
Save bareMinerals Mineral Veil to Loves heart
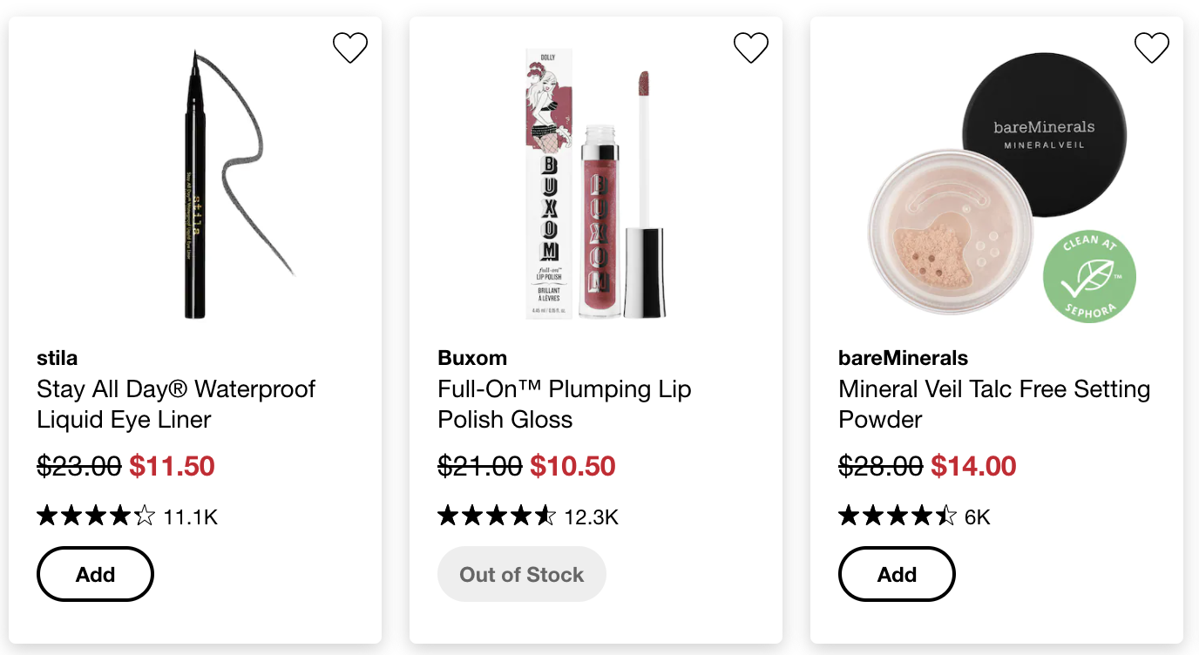pyautogui.click(x=1152, y=48)
